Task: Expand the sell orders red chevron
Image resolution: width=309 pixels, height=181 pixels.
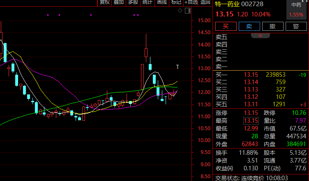Action: (x=260, y=36)
